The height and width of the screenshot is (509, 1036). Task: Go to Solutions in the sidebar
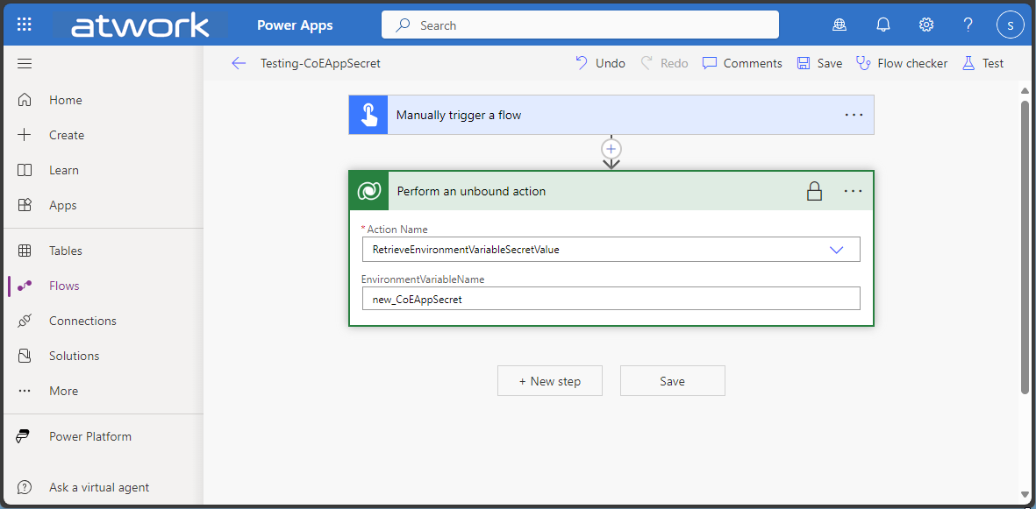point(74,356)
